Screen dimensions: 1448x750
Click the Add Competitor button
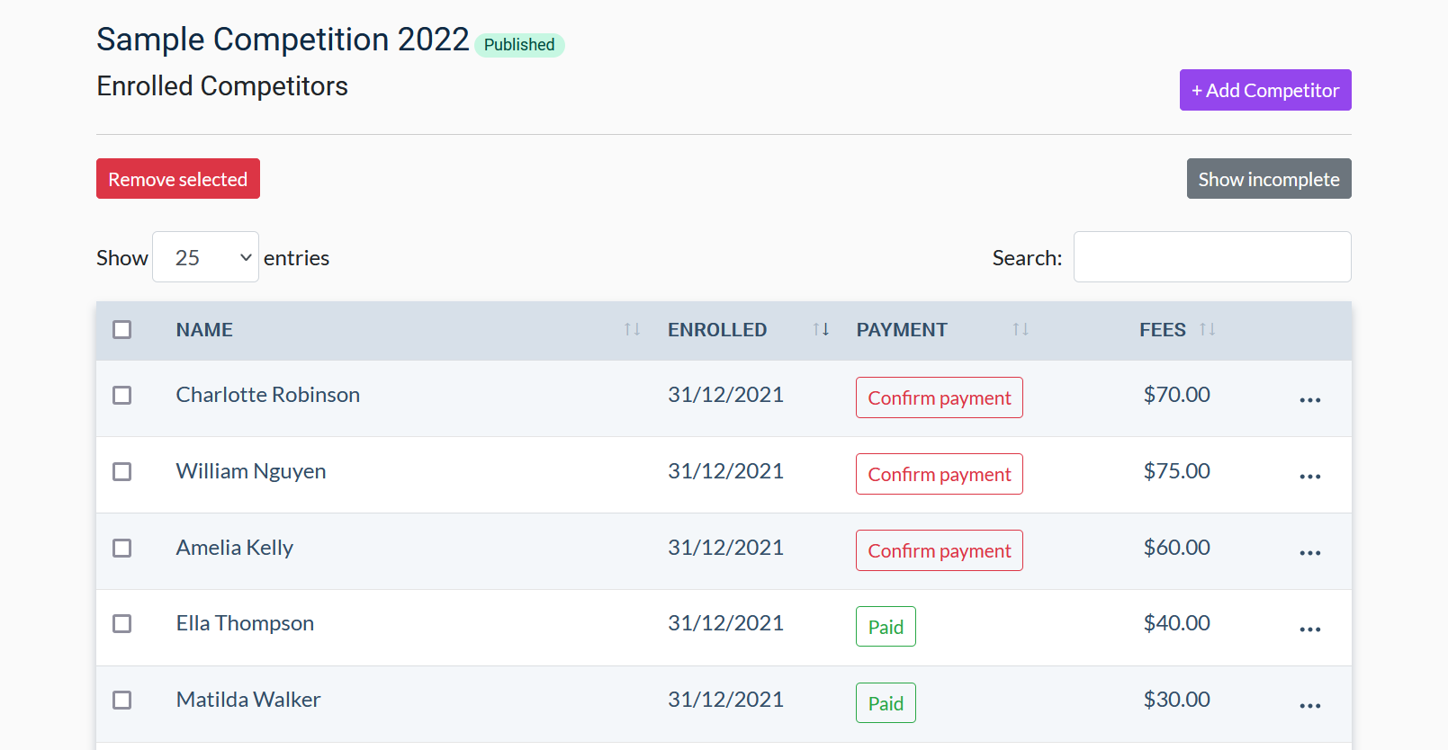coord(1264,90)
